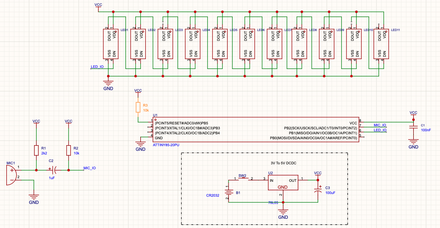This screenshot has width=440, height=228.
Task: Click the VCC symbol above resistor R3
Action: tap(138, 91)
